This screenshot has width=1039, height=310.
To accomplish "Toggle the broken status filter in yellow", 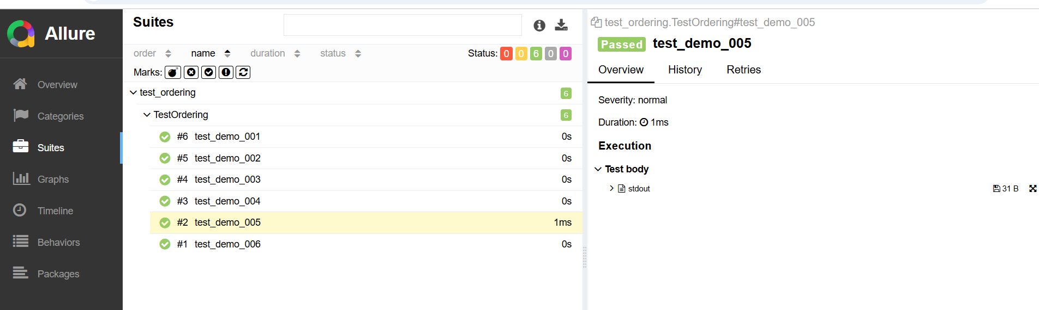I will 521,53.
